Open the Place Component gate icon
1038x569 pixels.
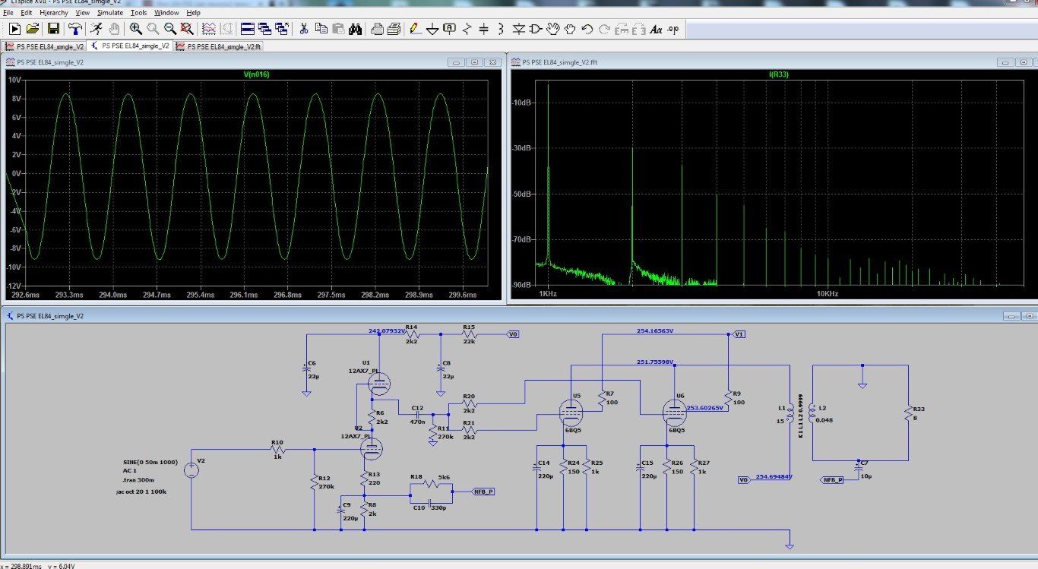pyautogui.click(x=536, y=29)
